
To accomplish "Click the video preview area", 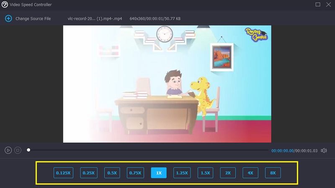I will point(167,84).
